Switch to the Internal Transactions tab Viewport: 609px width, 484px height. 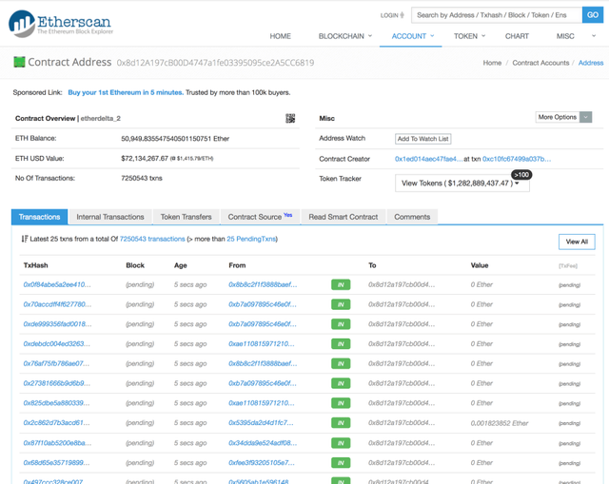pos(110,217)
